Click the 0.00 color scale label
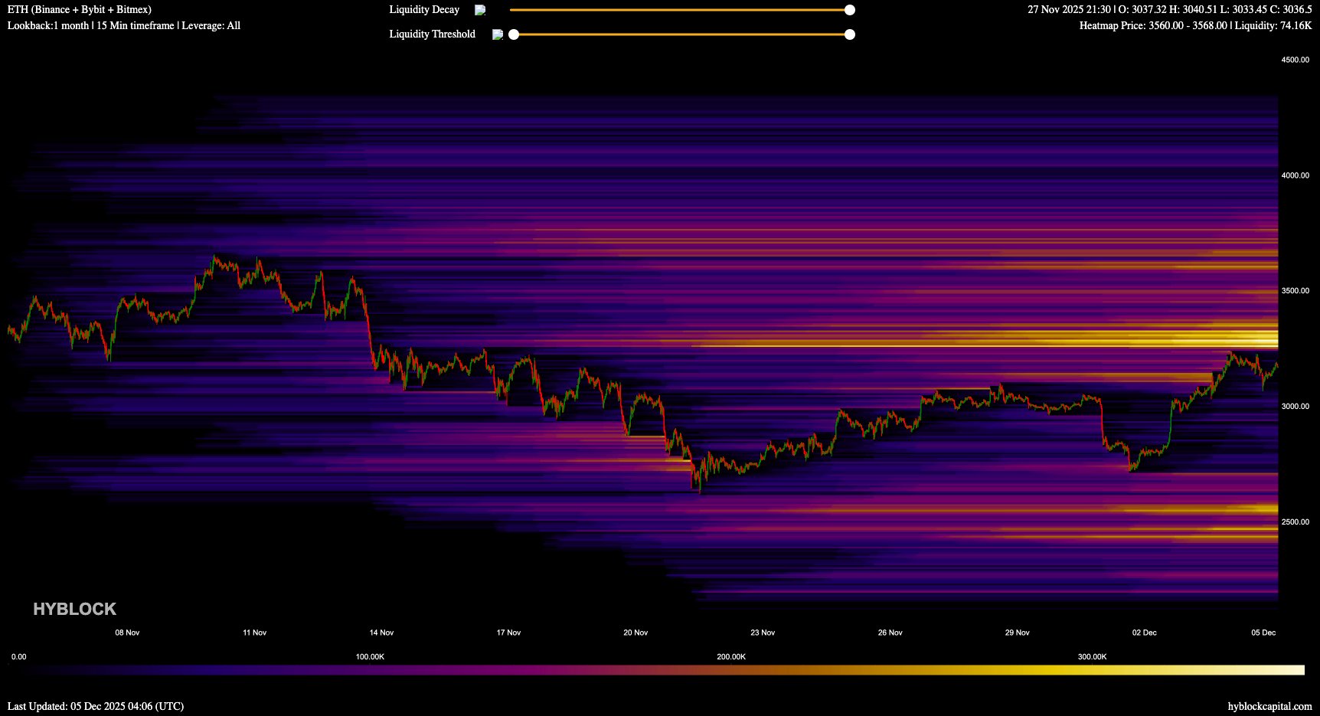The height and width of the screenshot is (716, 1320). click(19, 657)
